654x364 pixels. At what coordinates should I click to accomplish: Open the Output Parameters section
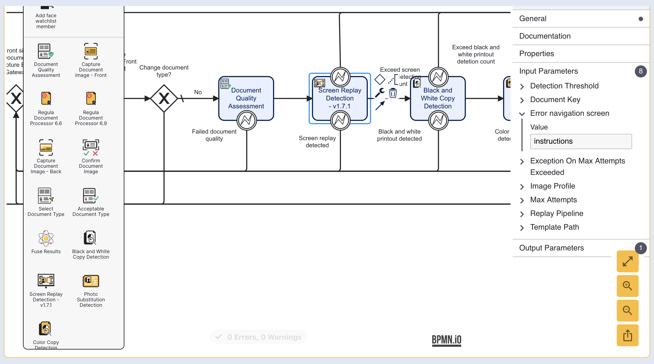[551, 248]
